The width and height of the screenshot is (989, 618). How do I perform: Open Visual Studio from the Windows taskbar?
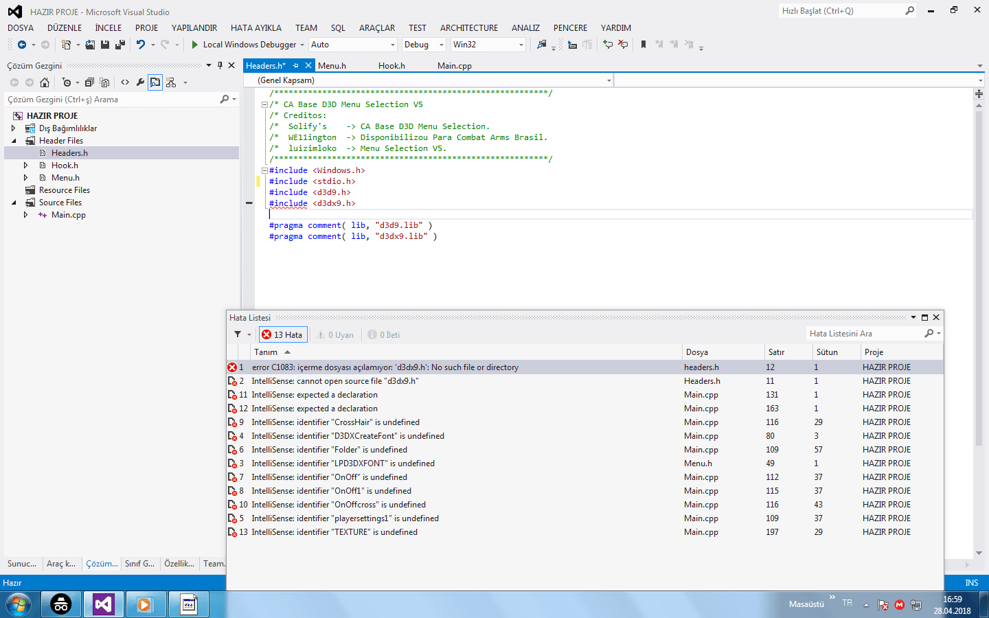point(104,604)
